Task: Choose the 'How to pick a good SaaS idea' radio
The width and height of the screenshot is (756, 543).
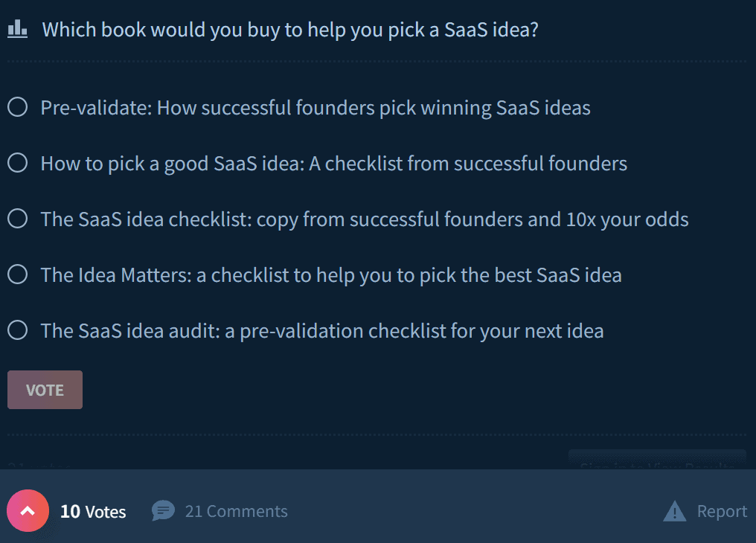Action: [17, 163]
